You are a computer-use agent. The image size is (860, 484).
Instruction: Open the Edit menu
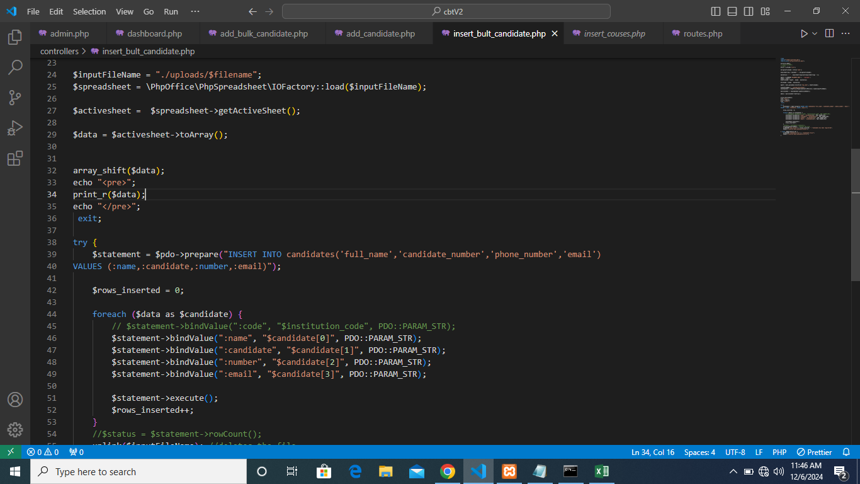point(56,11)
